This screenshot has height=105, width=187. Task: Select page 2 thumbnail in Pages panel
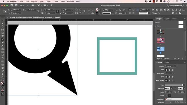(x=161, y=41)
